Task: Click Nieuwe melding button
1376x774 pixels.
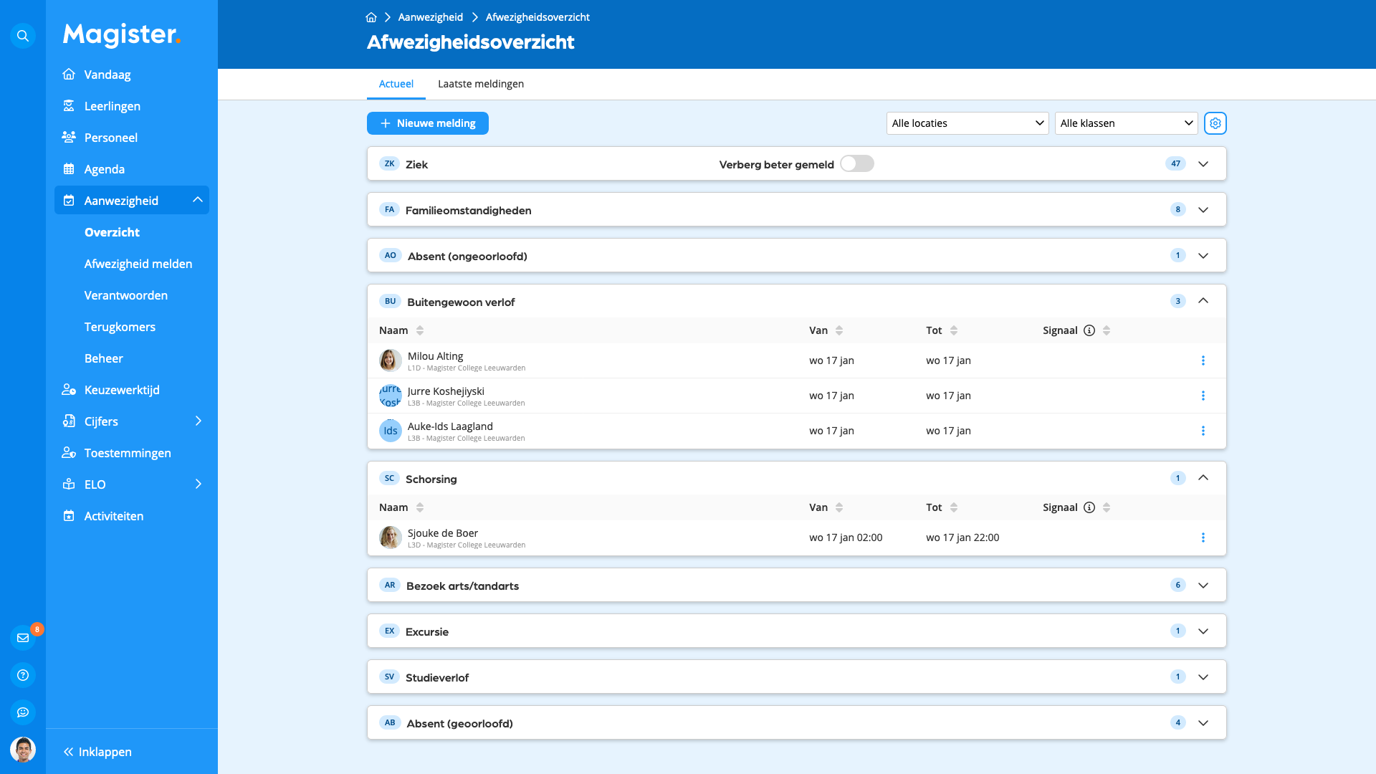Action: click(427, 123)
